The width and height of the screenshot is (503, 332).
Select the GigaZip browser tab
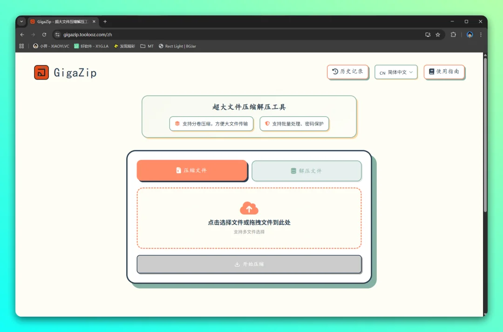click(x=61, y=21)
